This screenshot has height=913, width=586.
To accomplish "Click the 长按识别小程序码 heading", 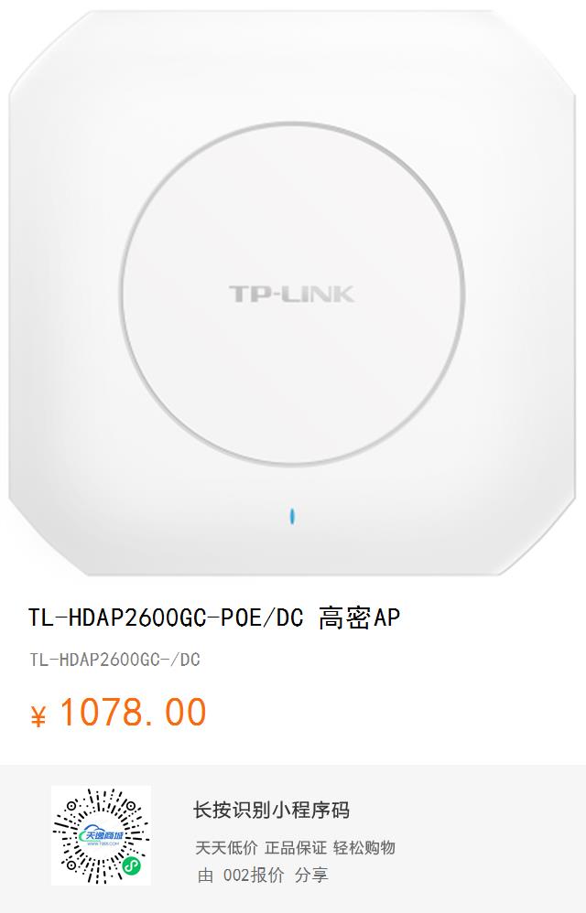I will click(271, 810).
